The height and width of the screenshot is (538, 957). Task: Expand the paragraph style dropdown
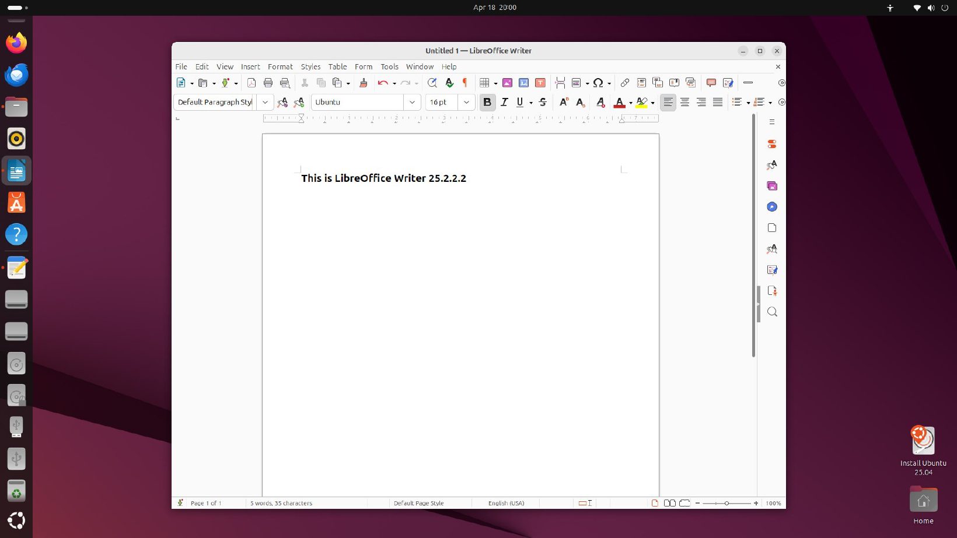(265, 102)
